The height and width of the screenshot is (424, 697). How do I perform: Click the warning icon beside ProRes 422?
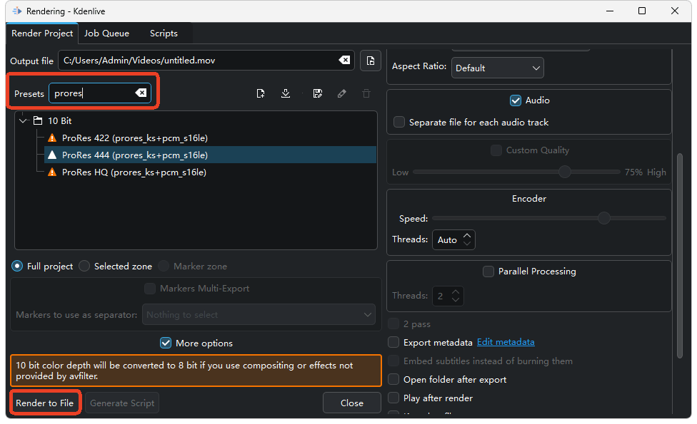pyautogui.click(x=52, y=138)
